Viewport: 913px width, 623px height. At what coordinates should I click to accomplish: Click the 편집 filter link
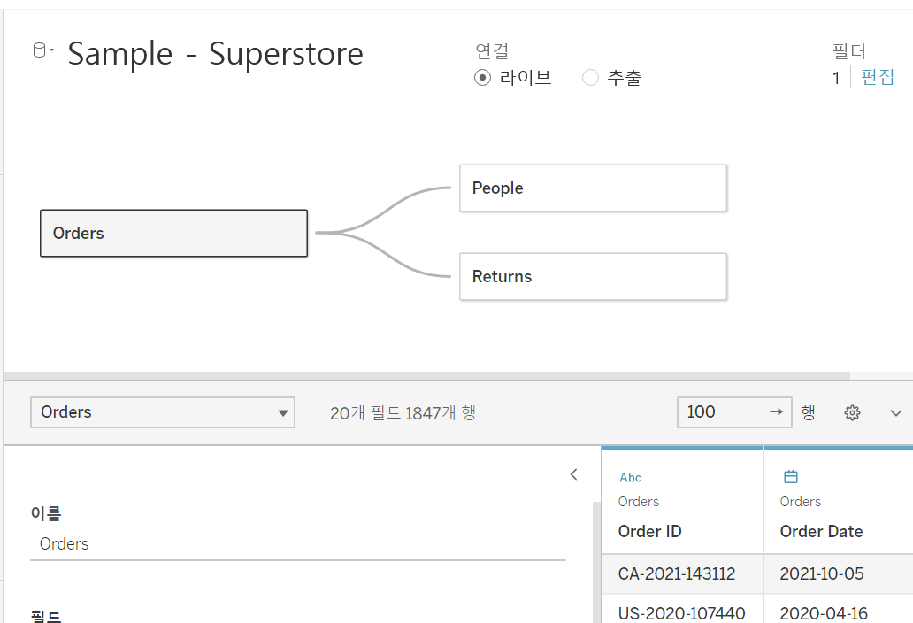[878, 77]
